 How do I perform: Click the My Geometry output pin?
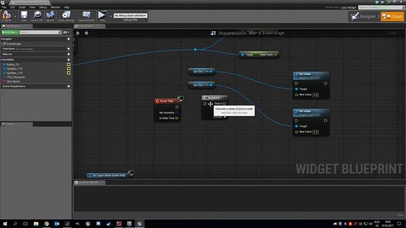(177, 113)
